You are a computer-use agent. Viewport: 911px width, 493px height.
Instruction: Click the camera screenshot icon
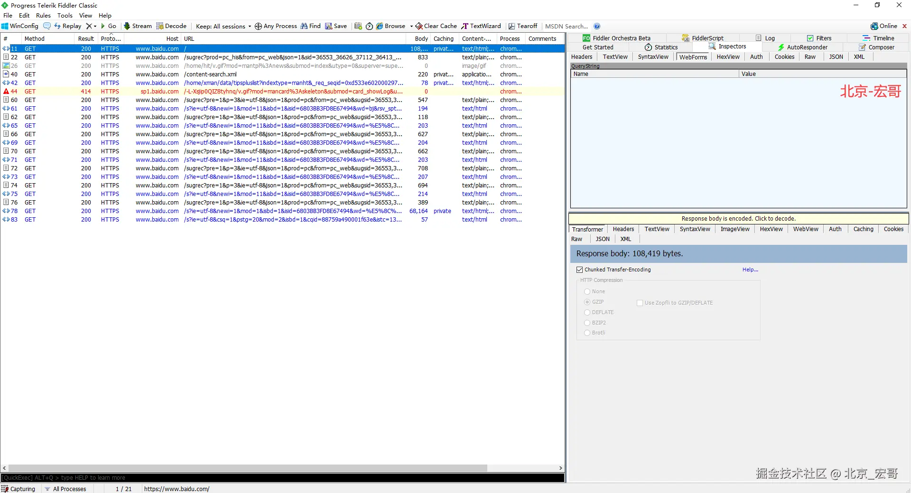[x=358, y=26]
